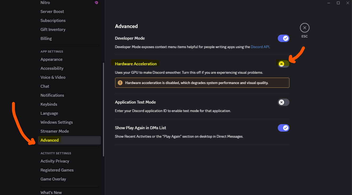Enable the Application Test Mode toggle
The height and width of the screenshot is (195, 352).
[x=283, y=102]
